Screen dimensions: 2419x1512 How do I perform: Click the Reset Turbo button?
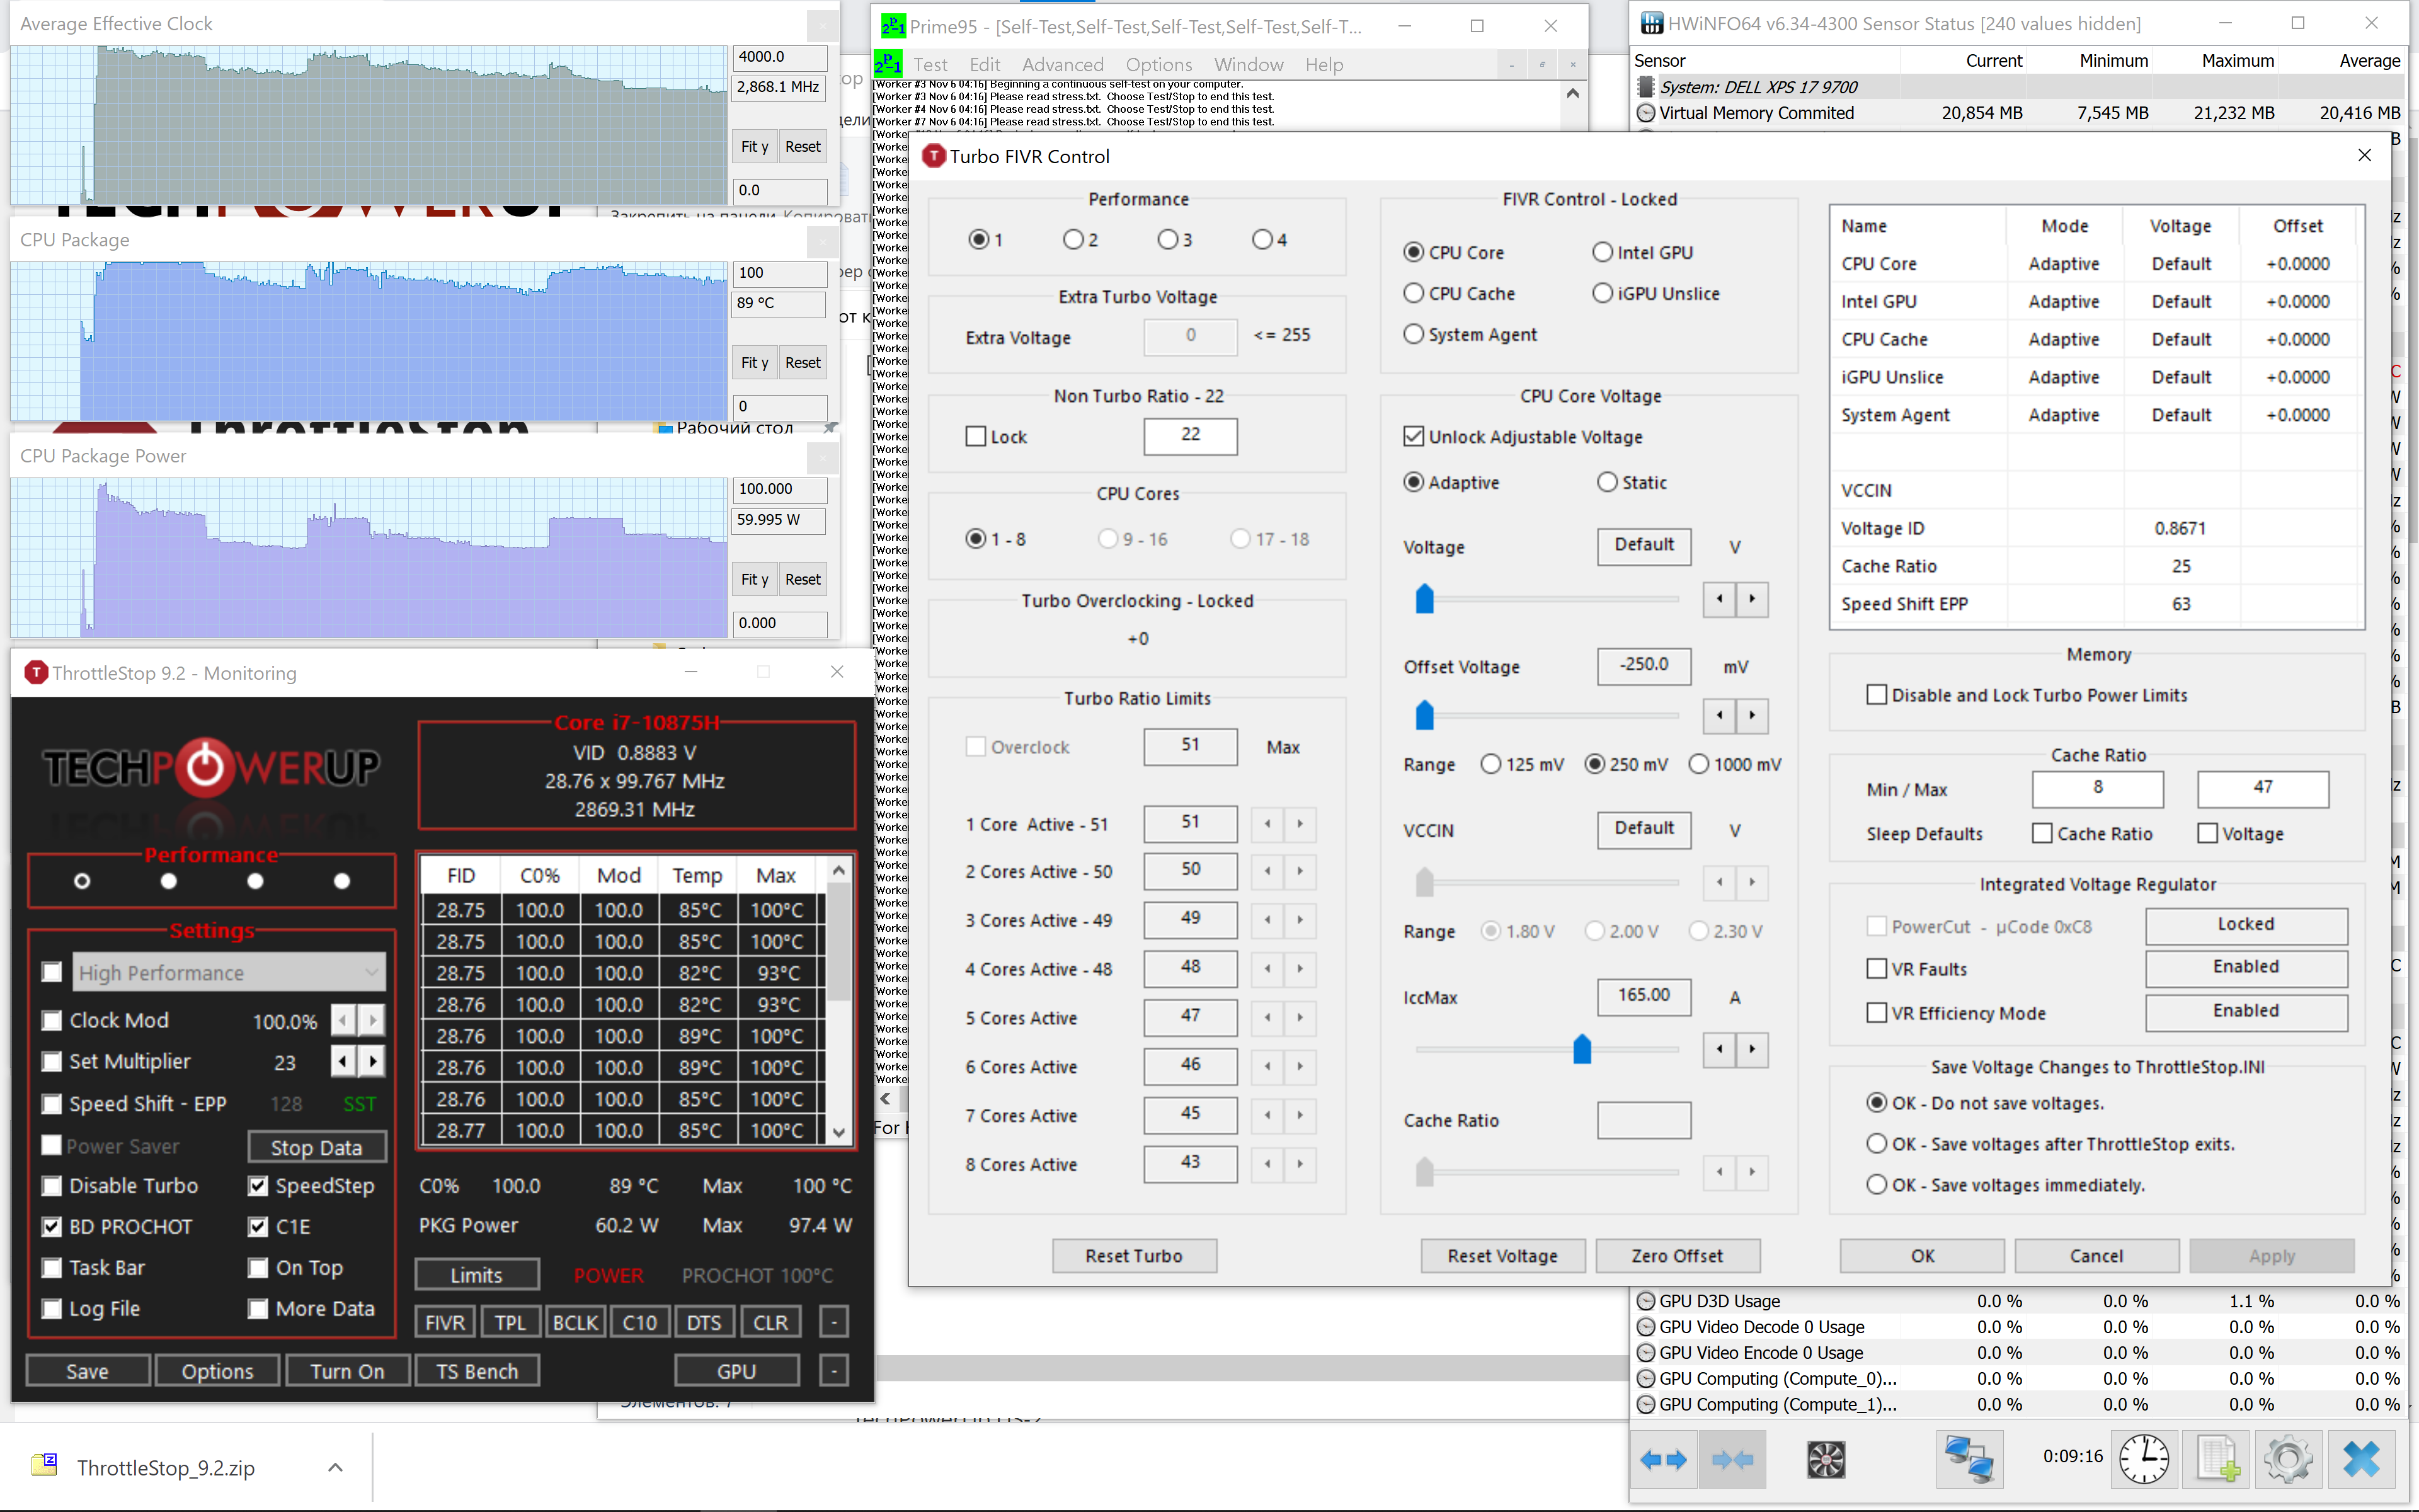[1133, 1255]
